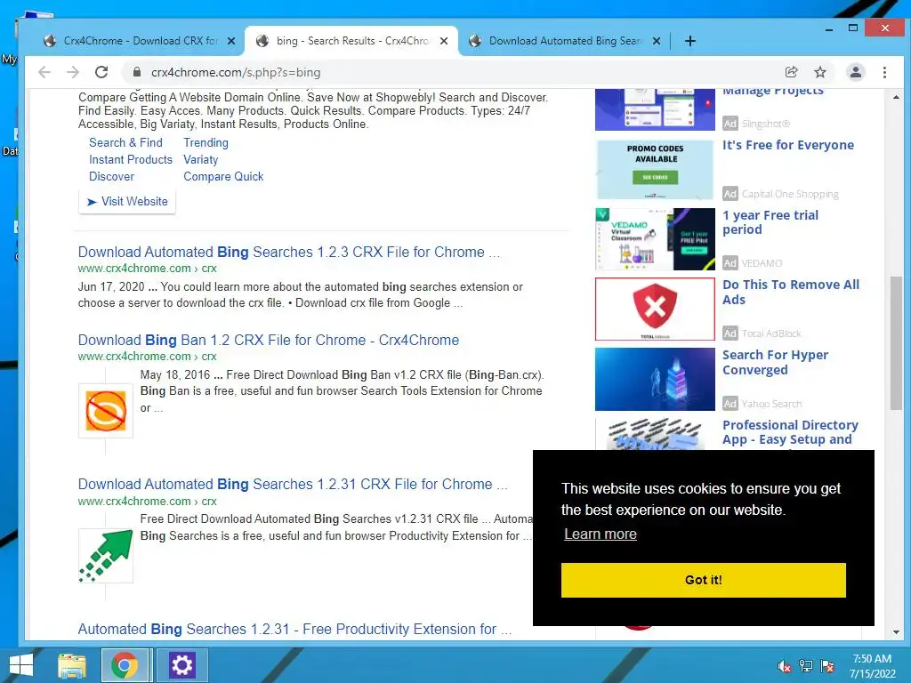Click the Promo Codes Available ad image
Viewport: 911px width, 683px height.
[655, 170]
